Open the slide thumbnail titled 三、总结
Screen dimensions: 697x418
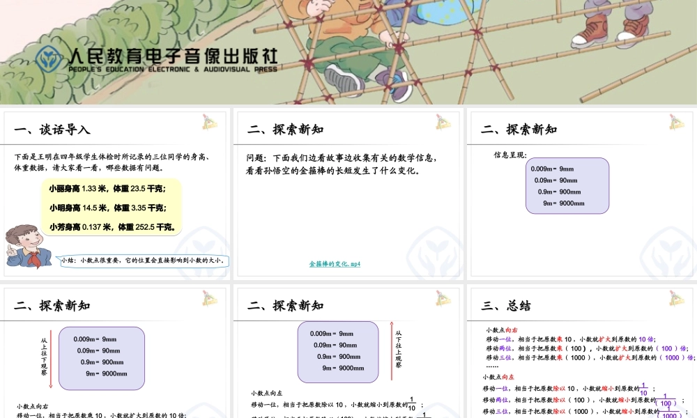582,353
